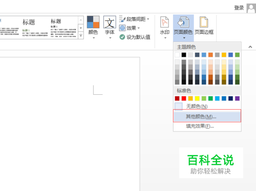The width and height of the screenshot is (256, 191).
Task: Pick the standard medium blue swatch
Action: (x=224, y=98)
